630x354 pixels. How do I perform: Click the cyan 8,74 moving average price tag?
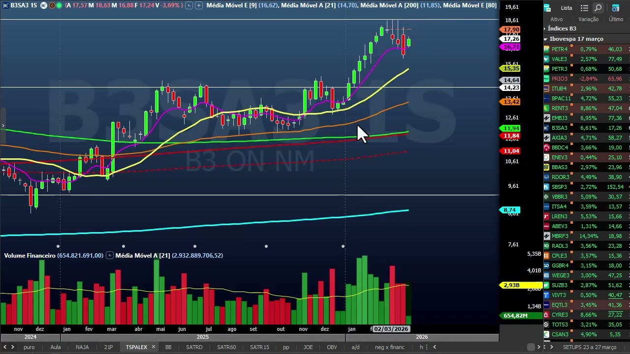click(x=510, y=210)
